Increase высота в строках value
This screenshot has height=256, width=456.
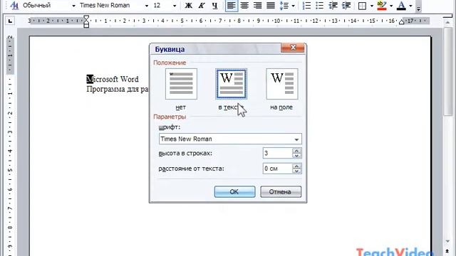[296, 150]
